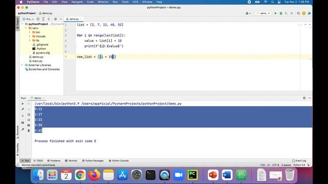Collapse all in the Project panel toolbar
Viewport: 328px width, 184px height.
[49, 19]
